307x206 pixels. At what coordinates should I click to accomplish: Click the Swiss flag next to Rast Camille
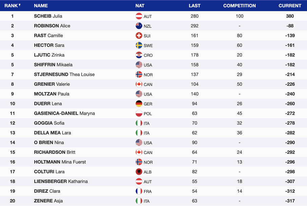pyautogui.click(x=139, y=36)
